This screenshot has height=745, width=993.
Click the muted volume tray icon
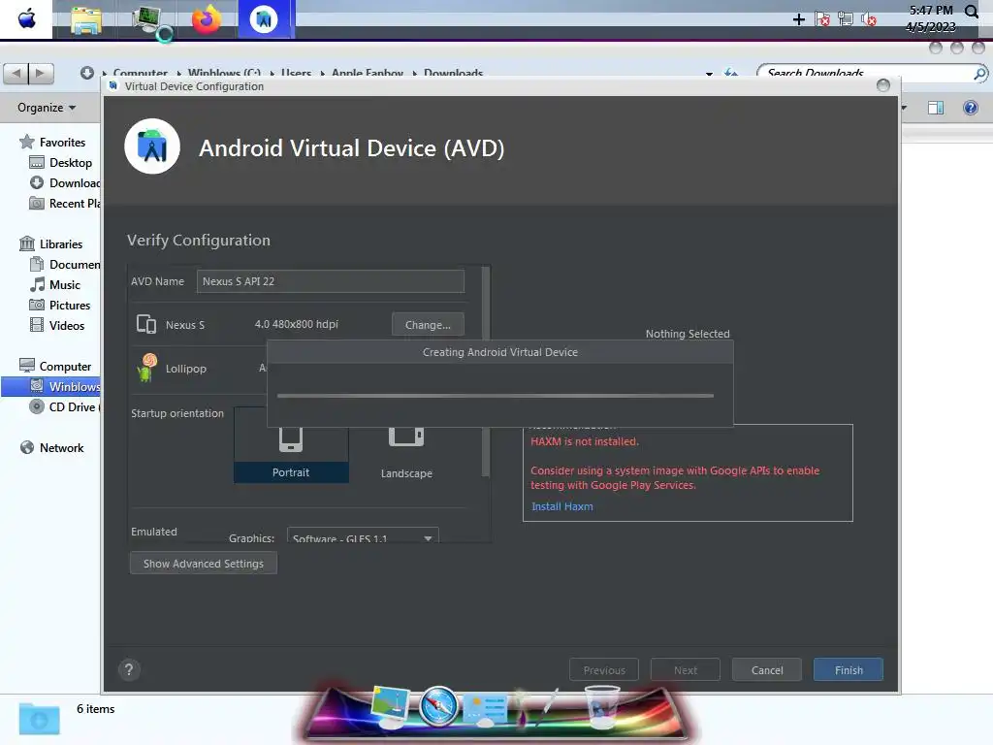868,19
